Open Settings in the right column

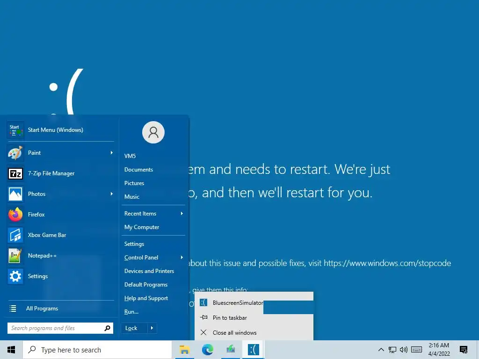tap(134, 244)
